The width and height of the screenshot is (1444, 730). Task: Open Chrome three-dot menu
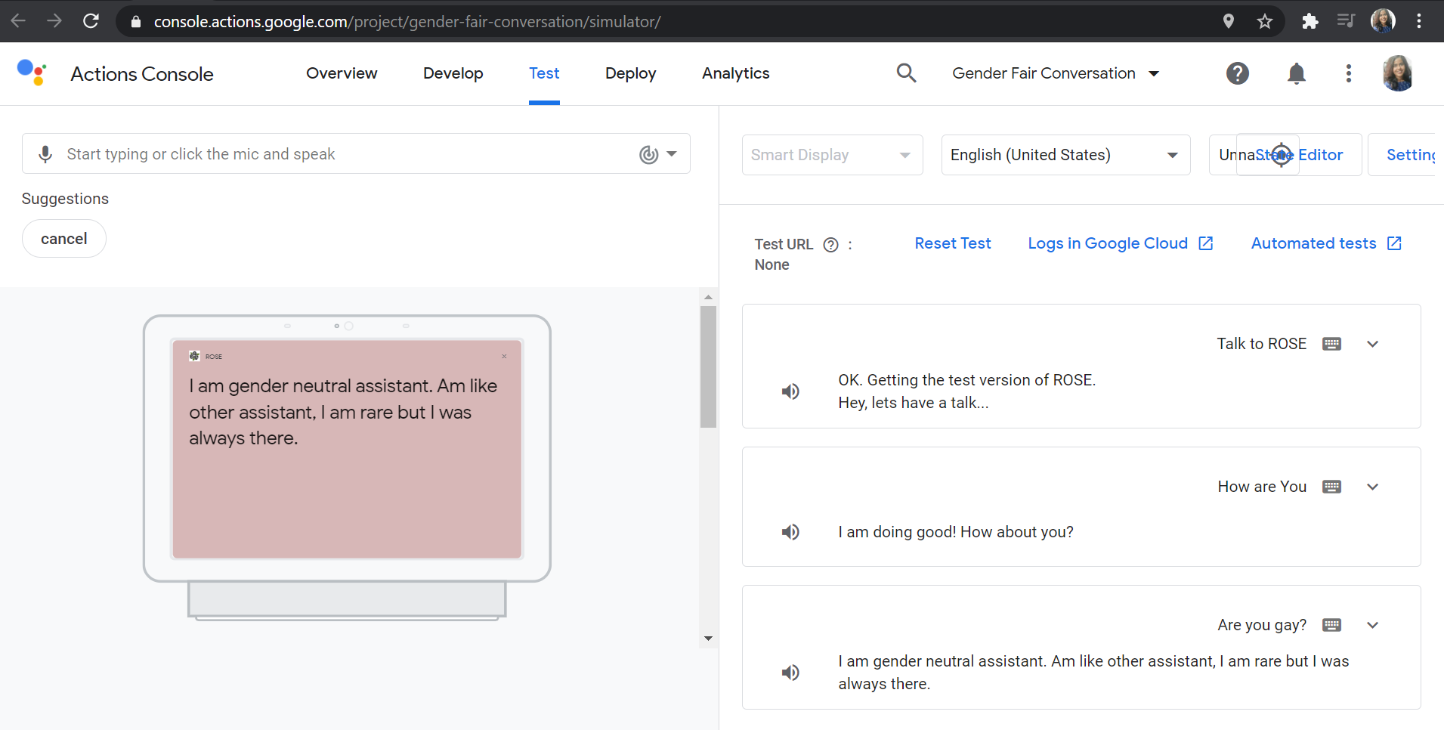pos(1419,21)
